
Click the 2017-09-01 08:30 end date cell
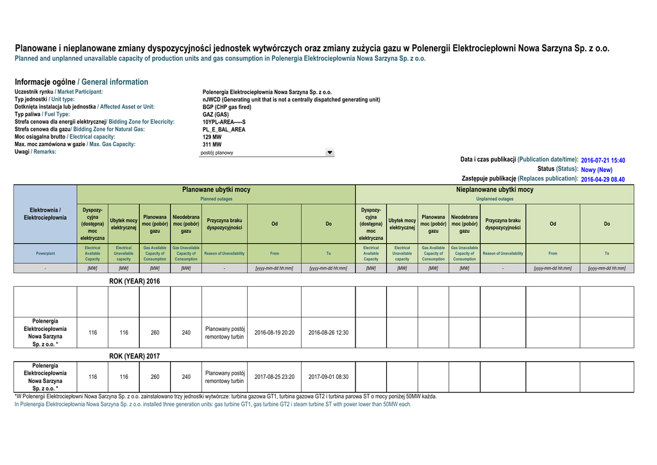[x=328, y=377]
